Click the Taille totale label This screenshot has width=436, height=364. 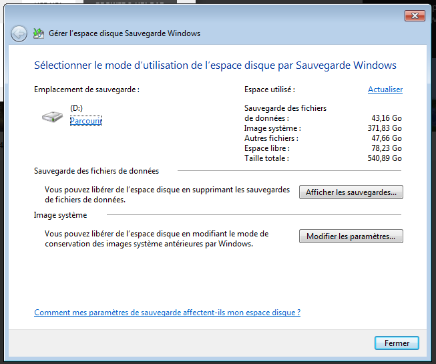tap(266, 158)
